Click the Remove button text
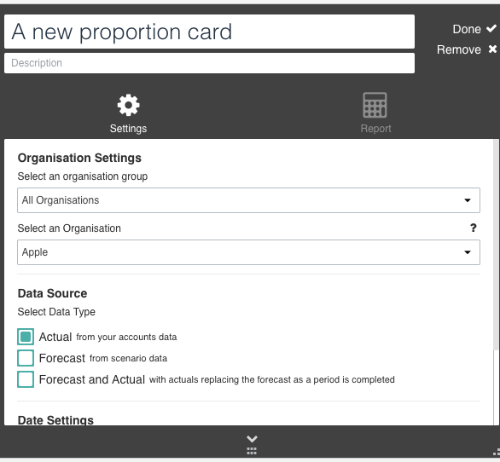This screenshot has height=462, width=500. (x=459, y=49)
